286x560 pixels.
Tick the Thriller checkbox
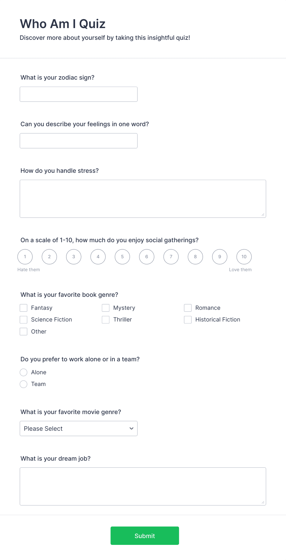[106, 320]
